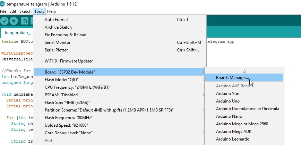Viewport: 301px width, 145px height.
Task: Choose Archive Sketch menu entry
Action: coord(120,27)
